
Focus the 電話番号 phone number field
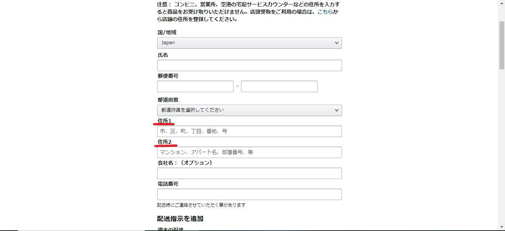249,194
